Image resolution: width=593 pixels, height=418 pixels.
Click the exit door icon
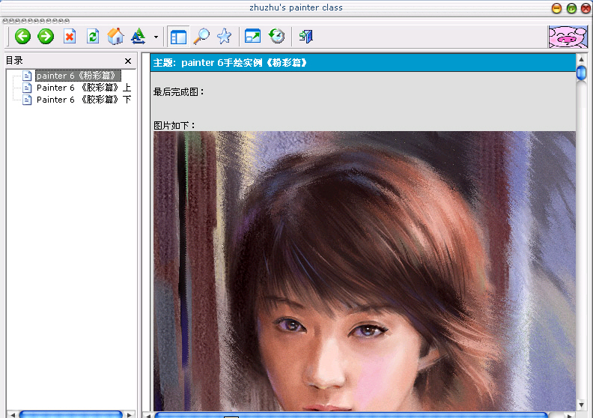click(x=305, y=36)
